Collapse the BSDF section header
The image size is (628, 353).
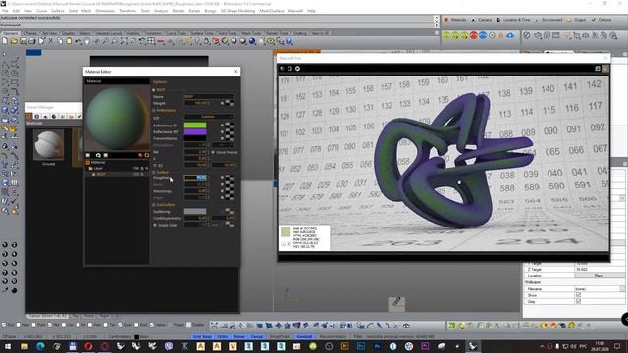click(x=154, y=90)
